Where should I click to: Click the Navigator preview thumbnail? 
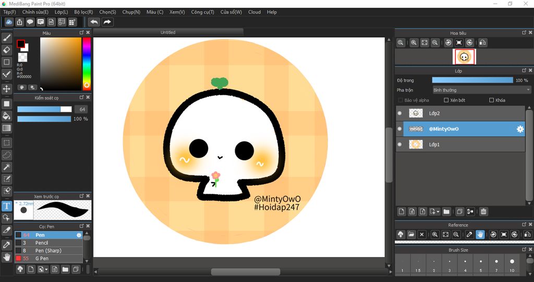coord(464,57)
